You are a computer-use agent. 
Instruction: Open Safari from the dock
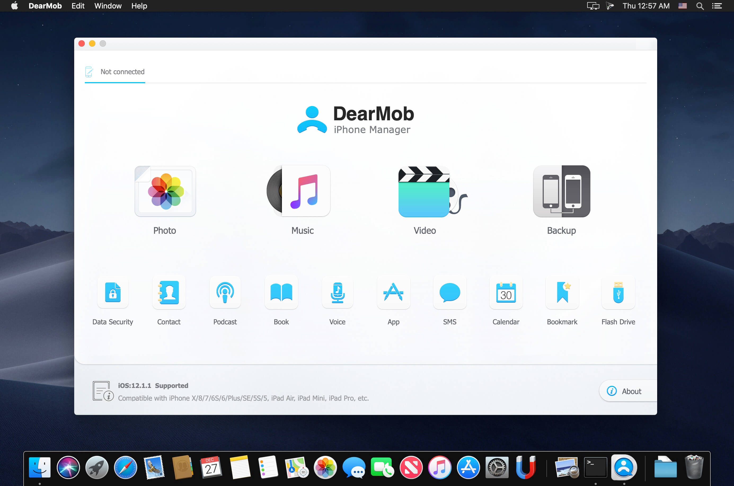125,467
